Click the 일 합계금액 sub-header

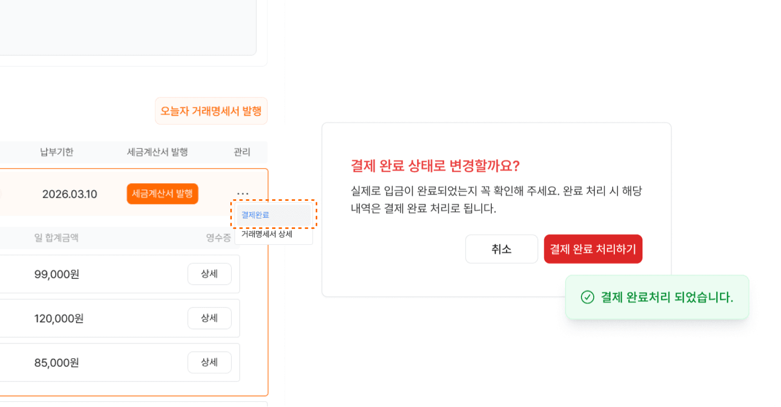pyautogui.click(x=56, y=238)
